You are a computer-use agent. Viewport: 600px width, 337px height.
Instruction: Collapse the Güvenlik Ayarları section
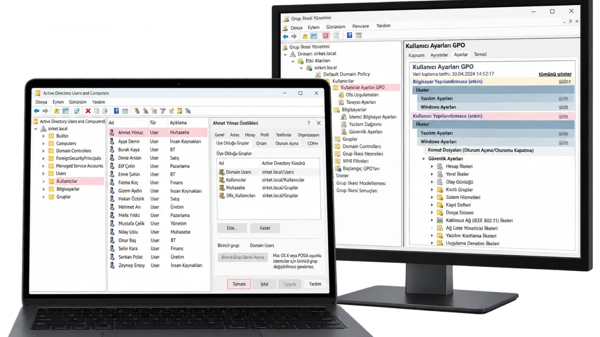pyautogui.click(x=424, y=159)
